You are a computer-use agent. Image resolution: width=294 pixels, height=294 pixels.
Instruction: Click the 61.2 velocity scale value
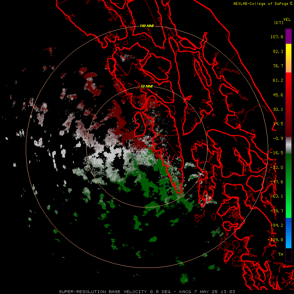(x=278, y=80)
